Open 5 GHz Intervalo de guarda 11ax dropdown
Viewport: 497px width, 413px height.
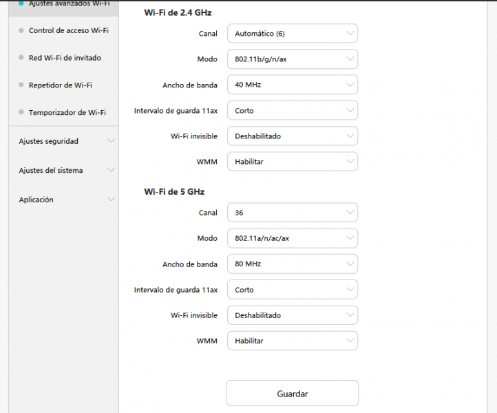(292, 290)
